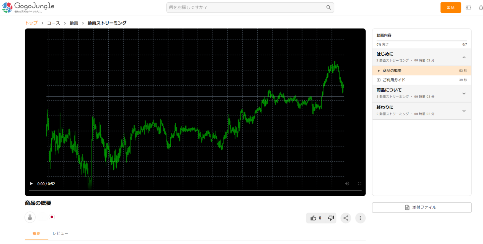483x244 pixels.
Task: Switch to the レビュー tab
Action: tap(60, 234)
